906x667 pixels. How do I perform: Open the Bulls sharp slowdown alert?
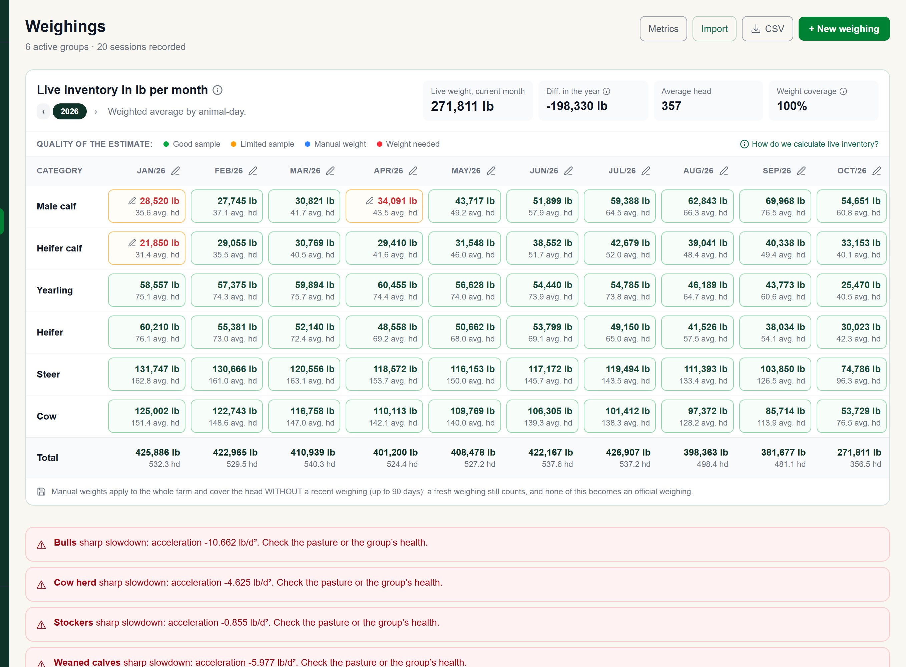coord(457,544)
